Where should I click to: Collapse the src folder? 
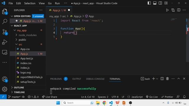(16, 44)
